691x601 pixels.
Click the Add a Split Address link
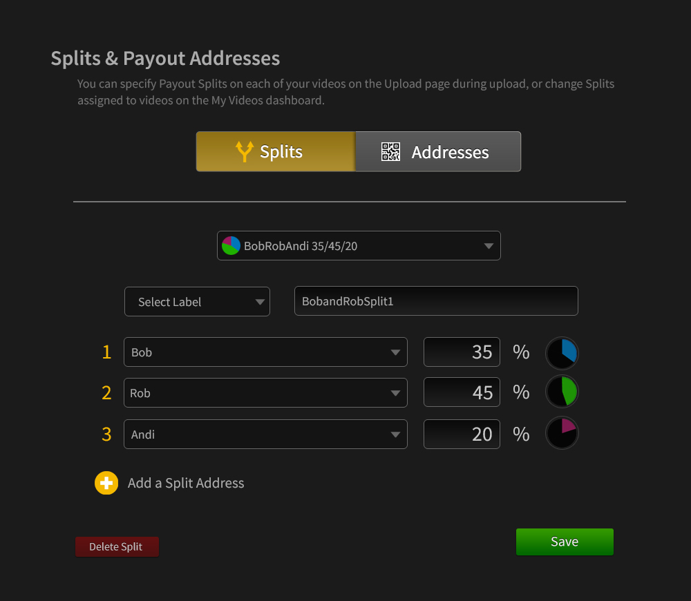[186, 484]
